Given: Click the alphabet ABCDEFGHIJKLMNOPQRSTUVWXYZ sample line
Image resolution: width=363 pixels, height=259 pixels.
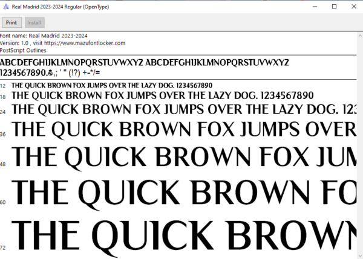Looking at the screenshot, I should pyautogui.click(x=144, y=63).
